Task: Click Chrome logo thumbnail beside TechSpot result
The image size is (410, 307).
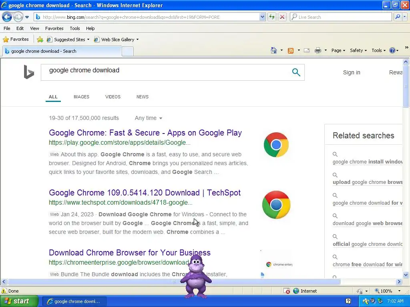Action: pyautogui.click(x=276, y=205)
